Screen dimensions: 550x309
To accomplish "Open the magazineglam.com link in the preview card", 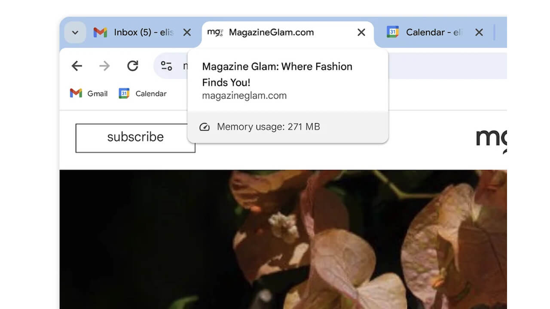I will pyautogui.click(x=244, y=95).
